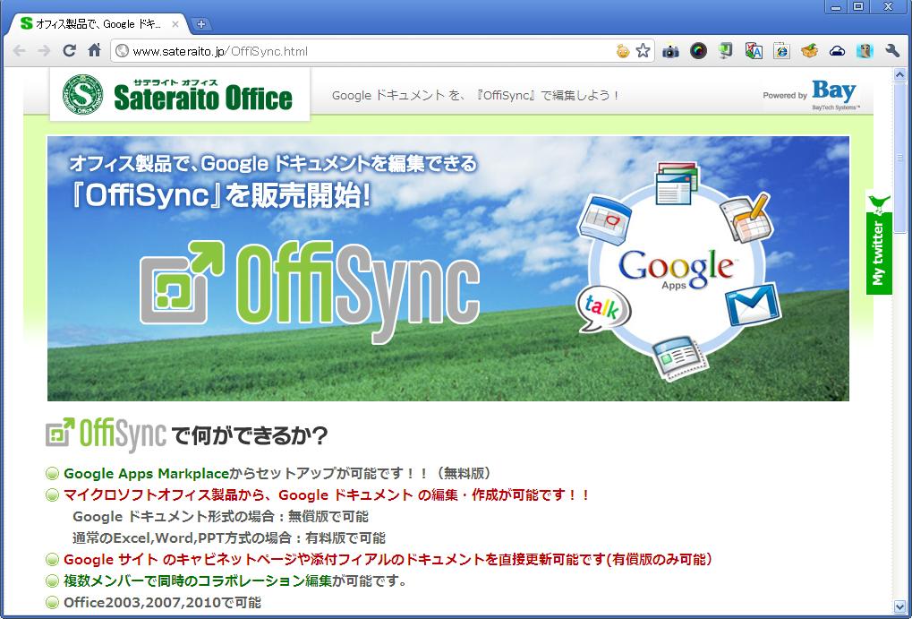Viewport: 912px width, 619px height.
Task: Open the wrench settings menu
Action: [x=891, y=51]
